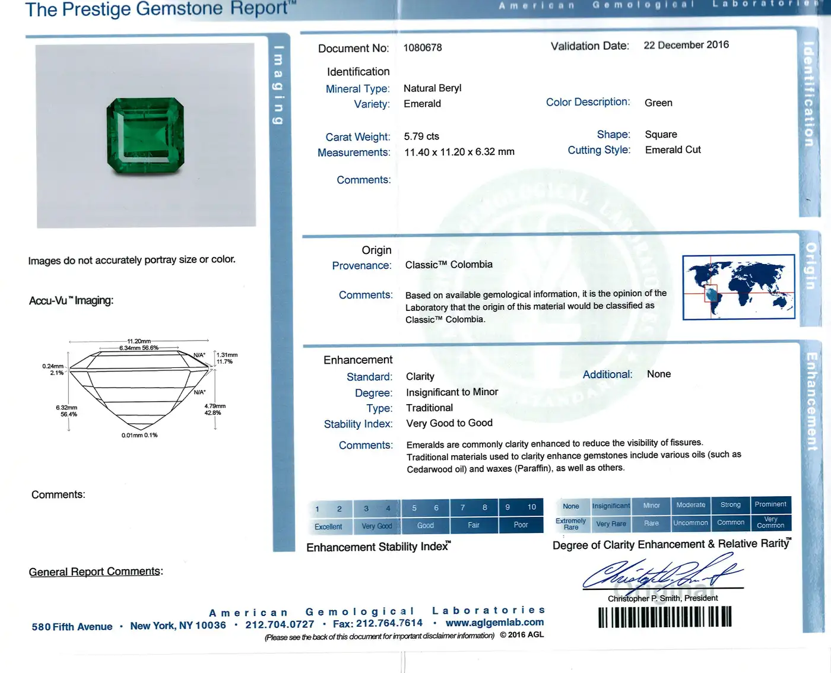831x673 pixels.
Task: Click the 'Very Good' stability scale cell
Action: point(377,526)
